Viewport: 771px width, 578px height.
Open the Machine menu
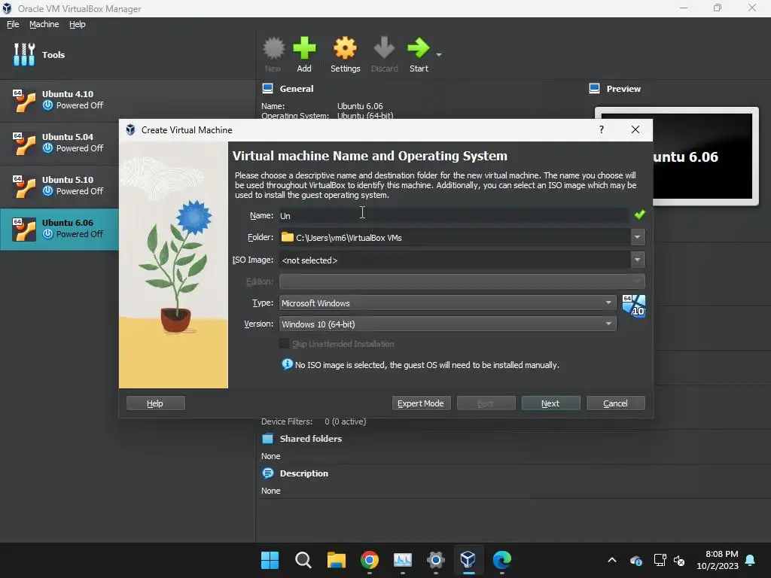44,24
